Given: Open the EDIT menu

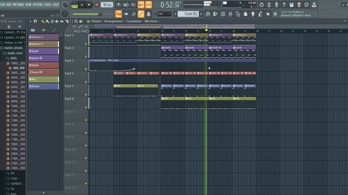Looking at the screenshot, I should tap(3, 4).
